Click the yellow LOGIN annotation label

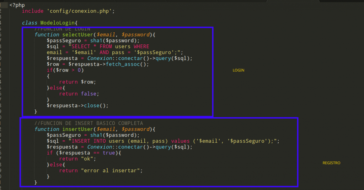pos(238,70)
